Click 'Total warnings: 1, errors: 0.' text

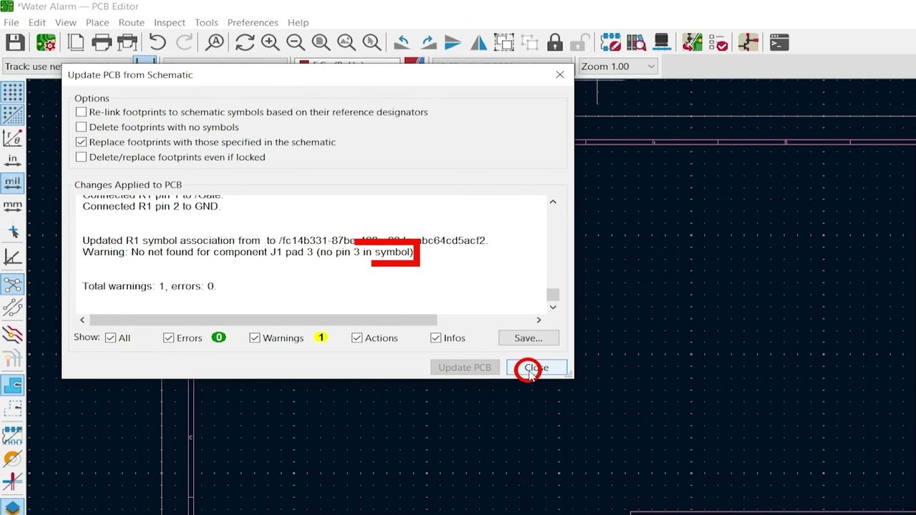(149, 286)
